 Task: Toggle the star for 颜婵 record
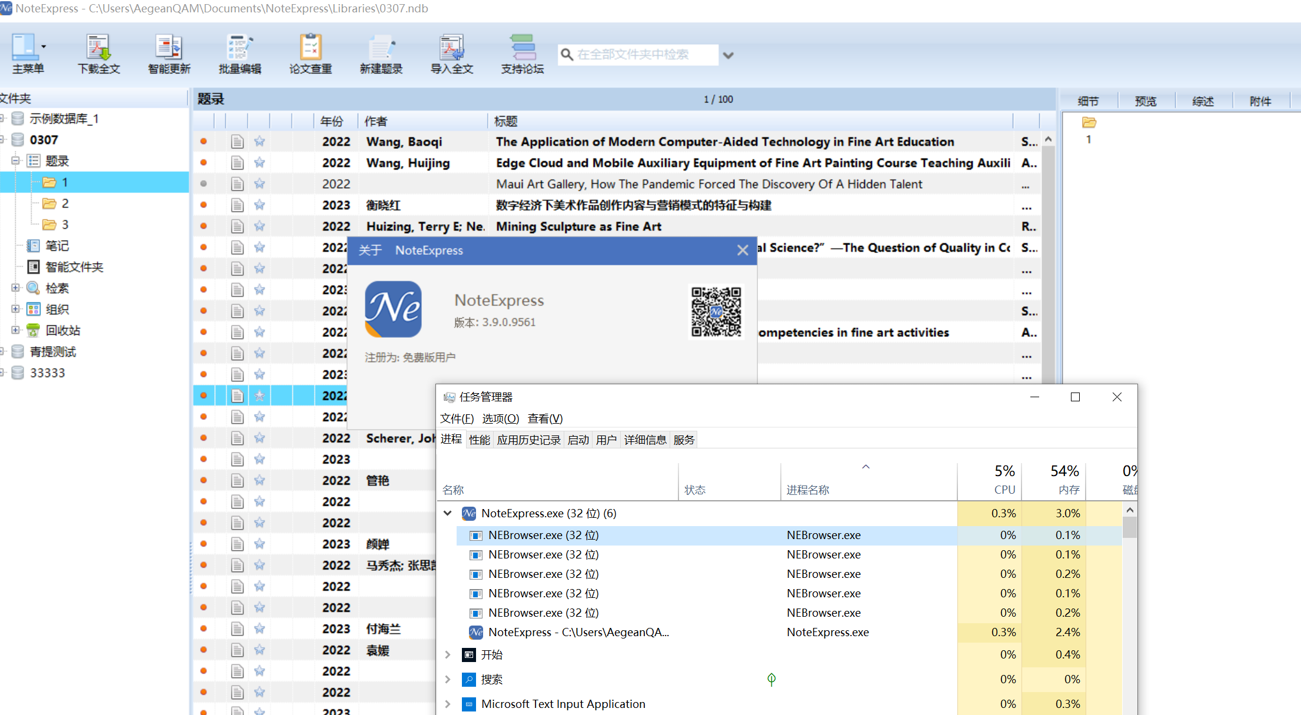[x=259, y=544]
